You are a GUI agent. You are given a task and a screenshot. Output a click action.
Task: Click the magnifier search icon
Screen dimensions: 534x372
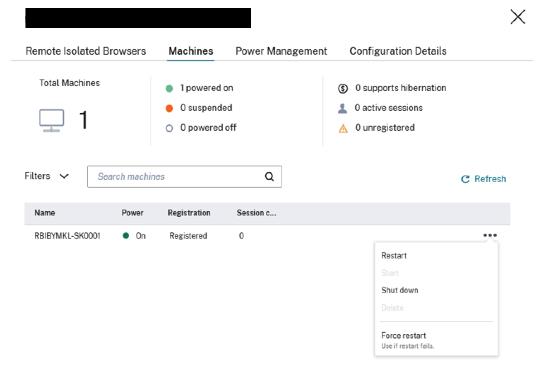(x=269, y=177)
